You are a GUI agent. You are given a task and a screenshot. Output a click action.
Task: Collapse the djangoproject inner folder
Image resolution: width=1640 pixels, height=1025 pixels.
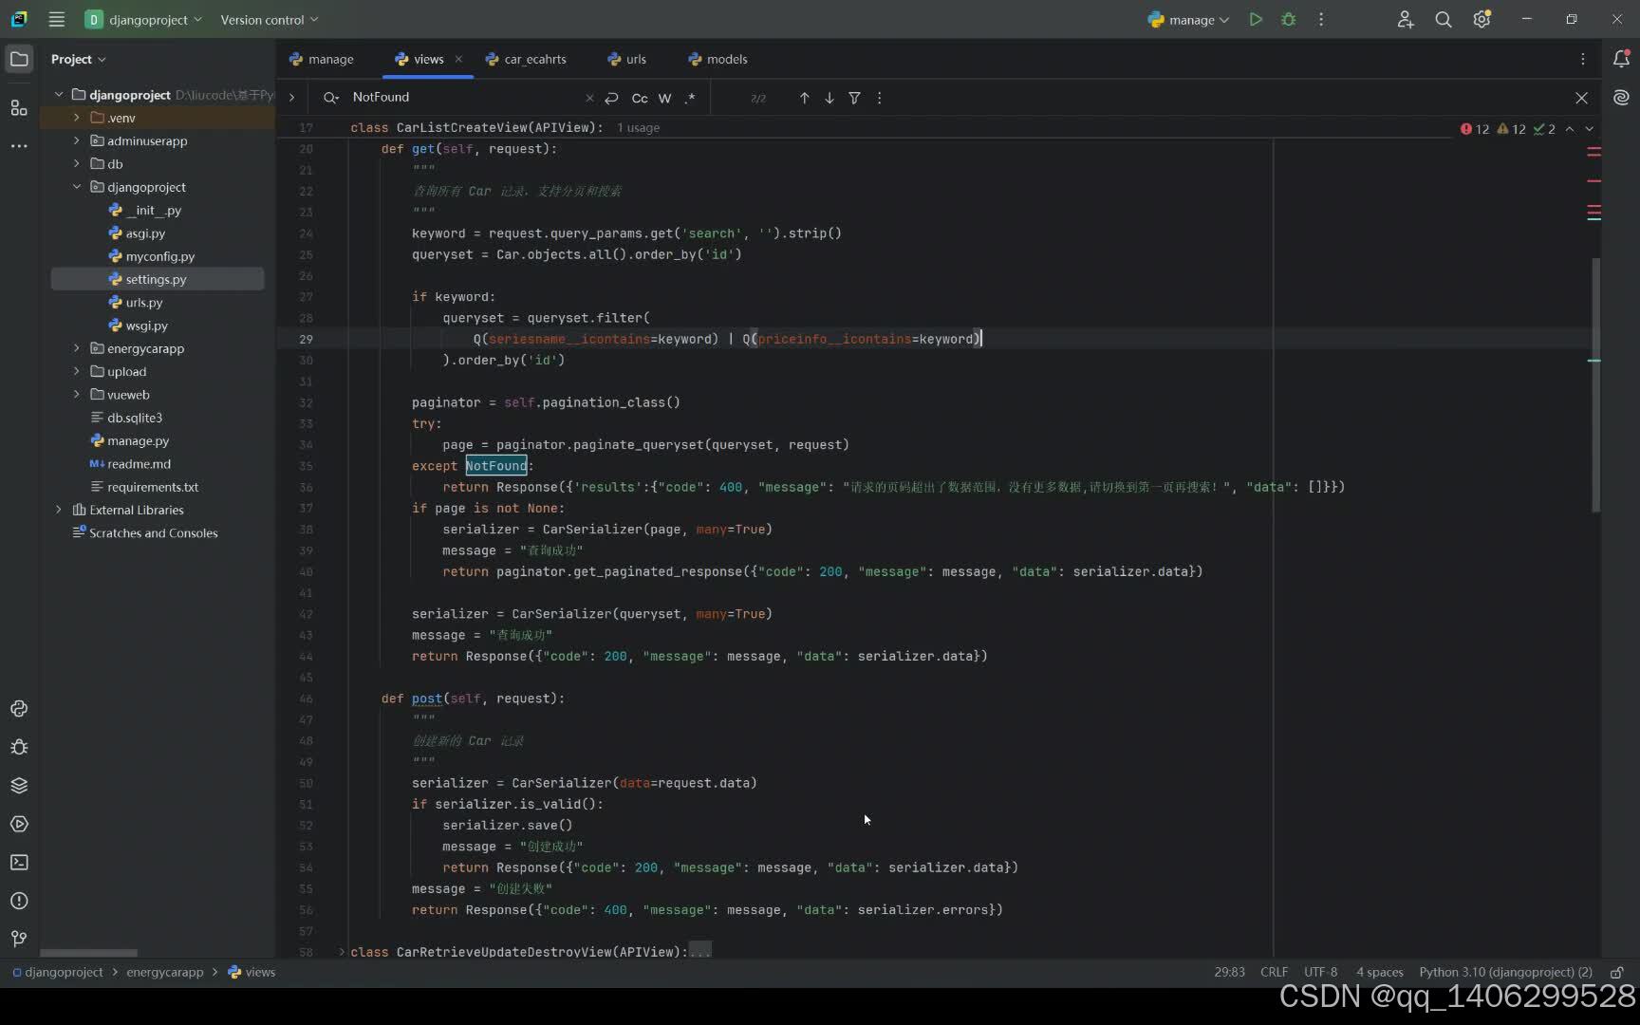click(x=77, y=187)
